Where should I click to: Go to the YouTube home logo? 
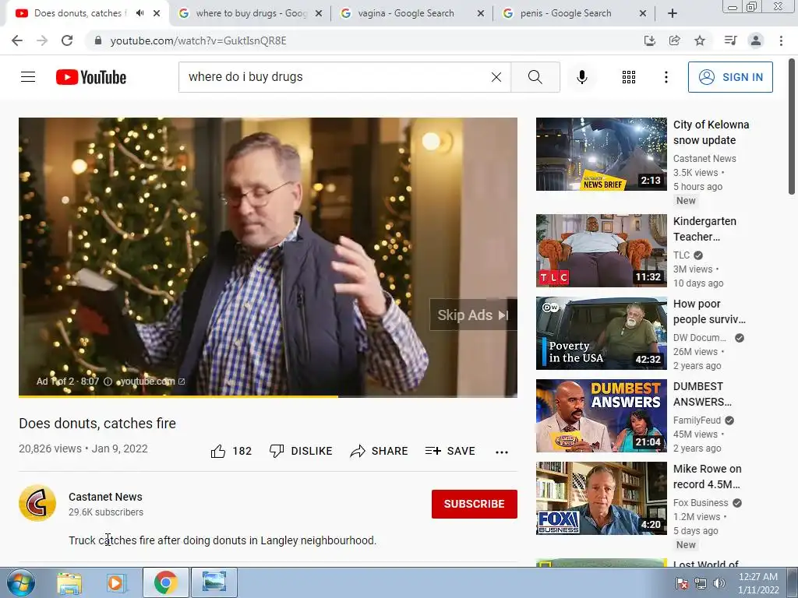pos(91,77)
